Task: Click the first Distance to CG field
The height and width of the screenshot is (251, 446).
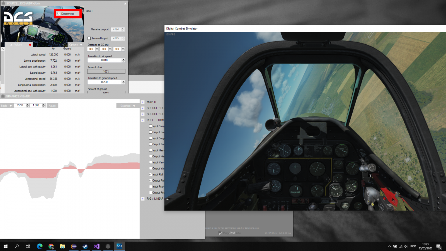Action: [x=91, y=49]
